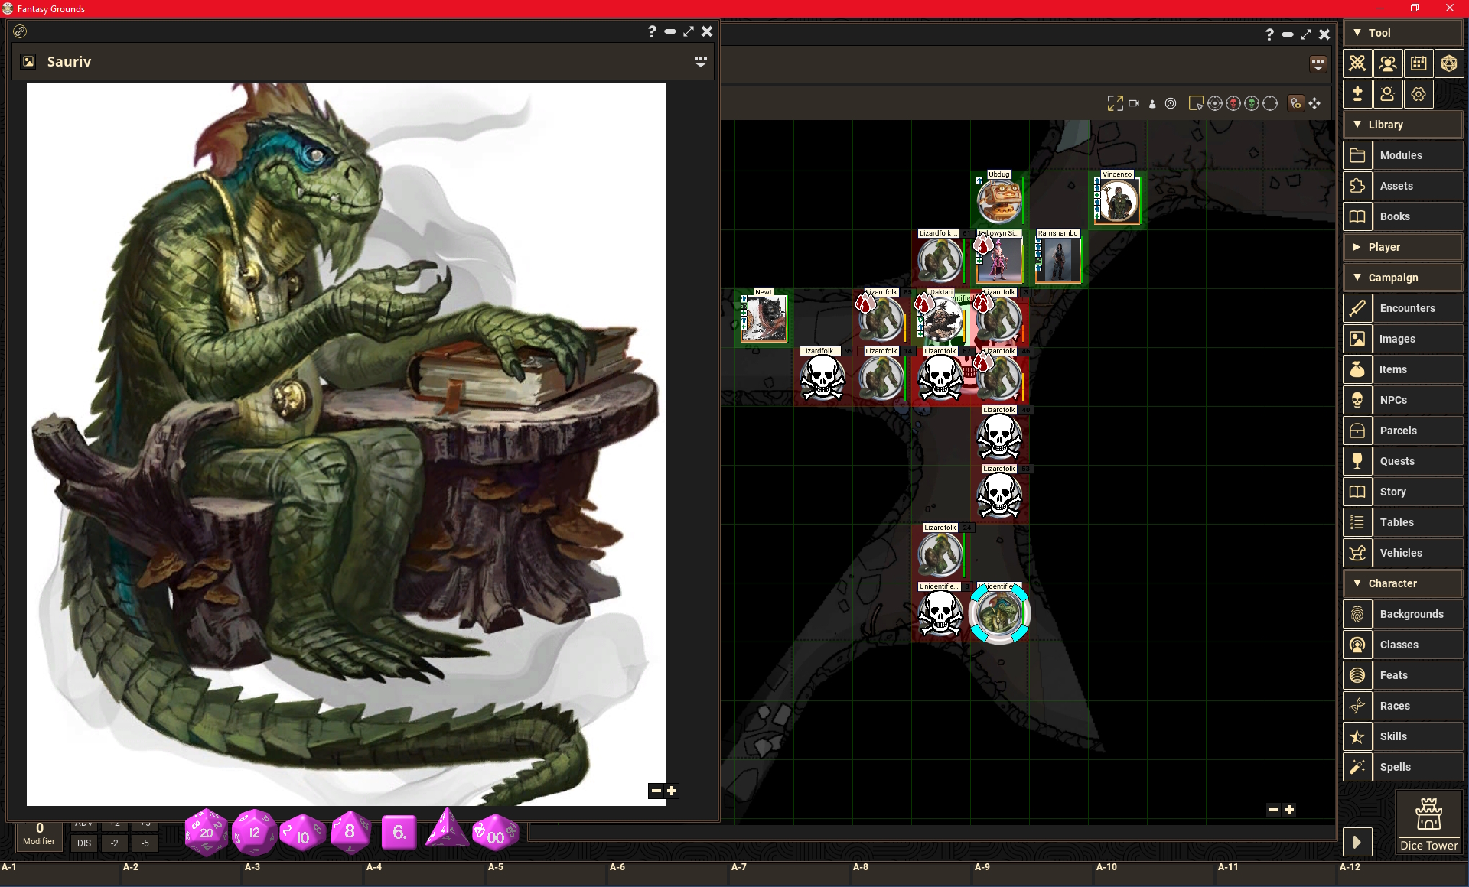This screenshot has height=887, width=1469.
Task: Open the Colors dice tool icon
Action: [x=1449, y=63]
